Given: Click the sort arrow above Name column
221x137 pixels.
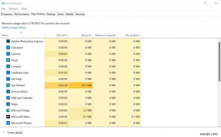Looking at the screenshot, I should click(x=21, y=32).
